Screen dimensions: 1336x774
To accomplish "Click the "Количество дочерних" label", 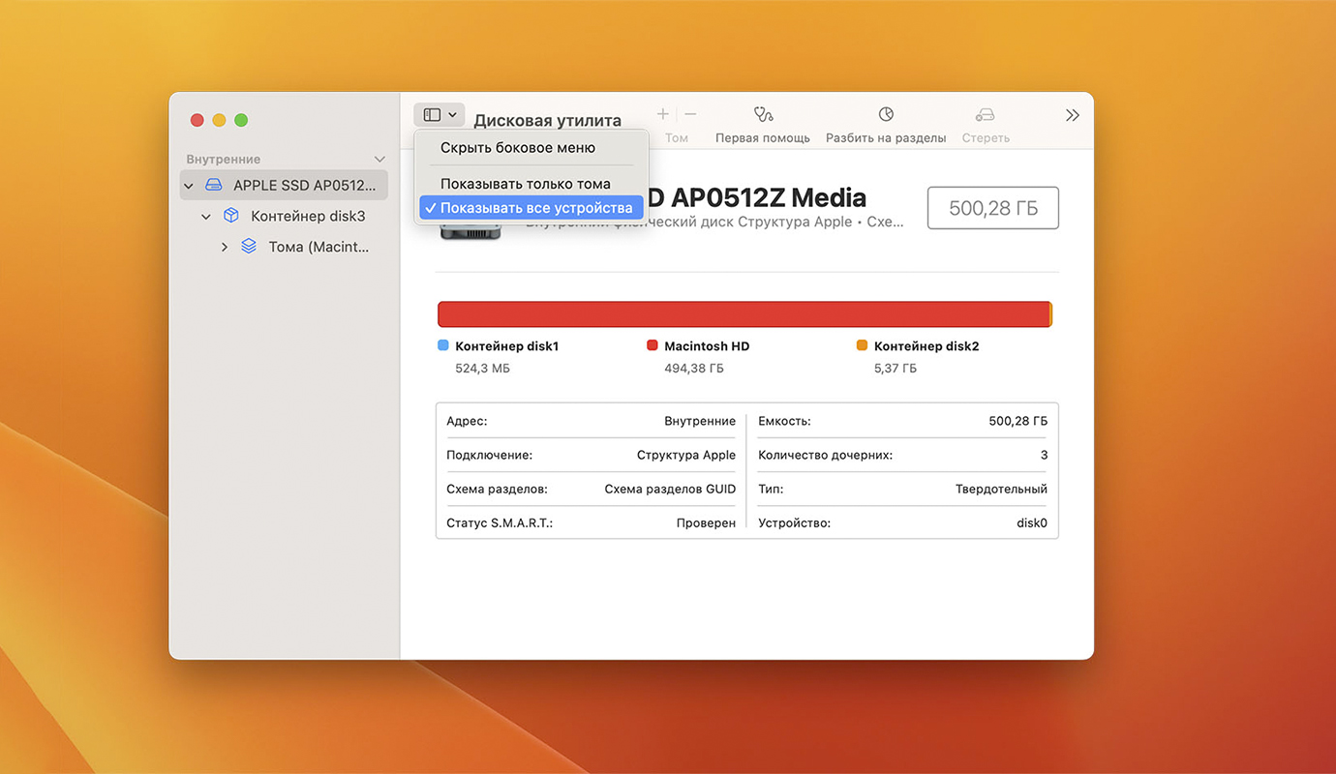I will point(825,456).
